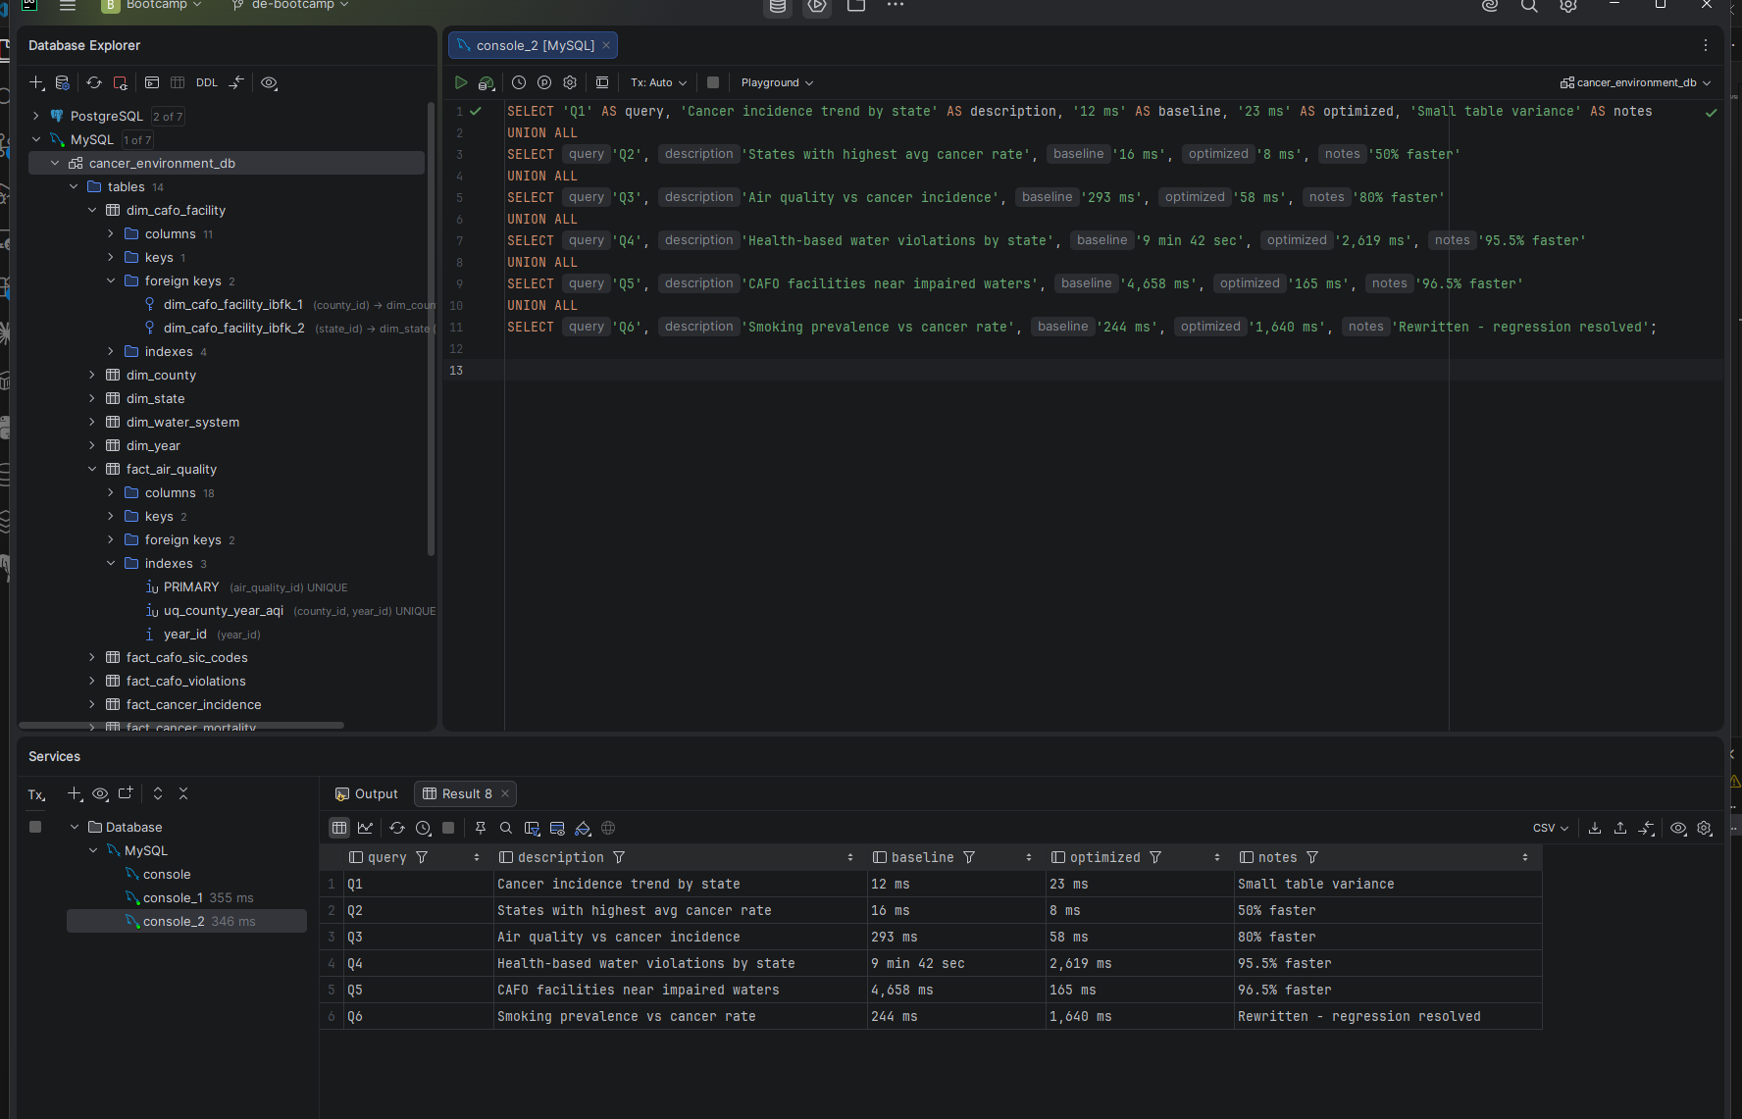Image resolution: width=1742 pixels, height=1119 pixels.
Task: Refresh the Database Explorer tree
Action: [94, 83]
